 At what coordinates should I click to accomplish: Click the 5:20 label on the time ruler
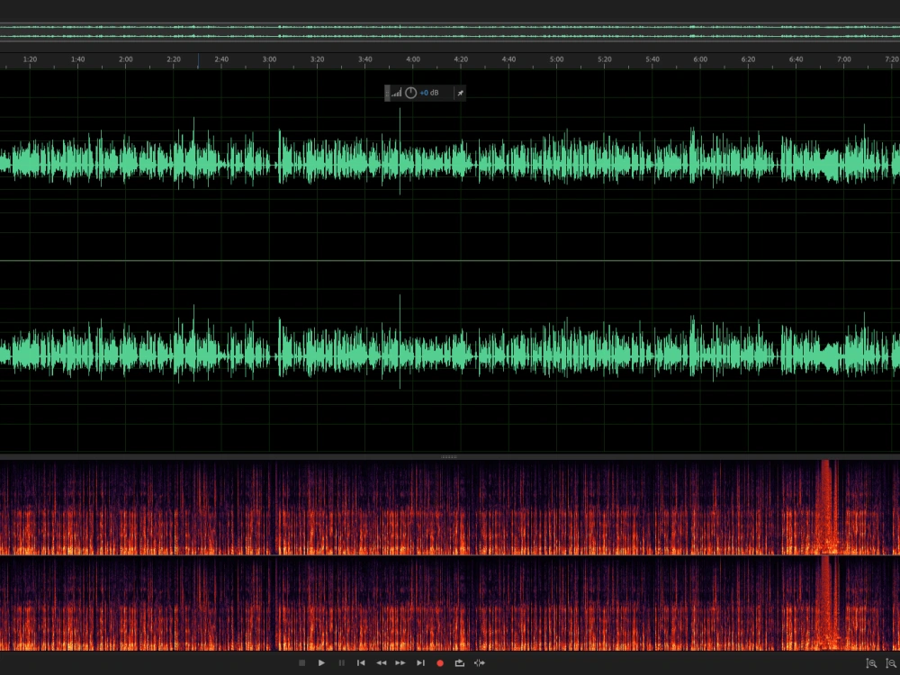pos(605,59)
